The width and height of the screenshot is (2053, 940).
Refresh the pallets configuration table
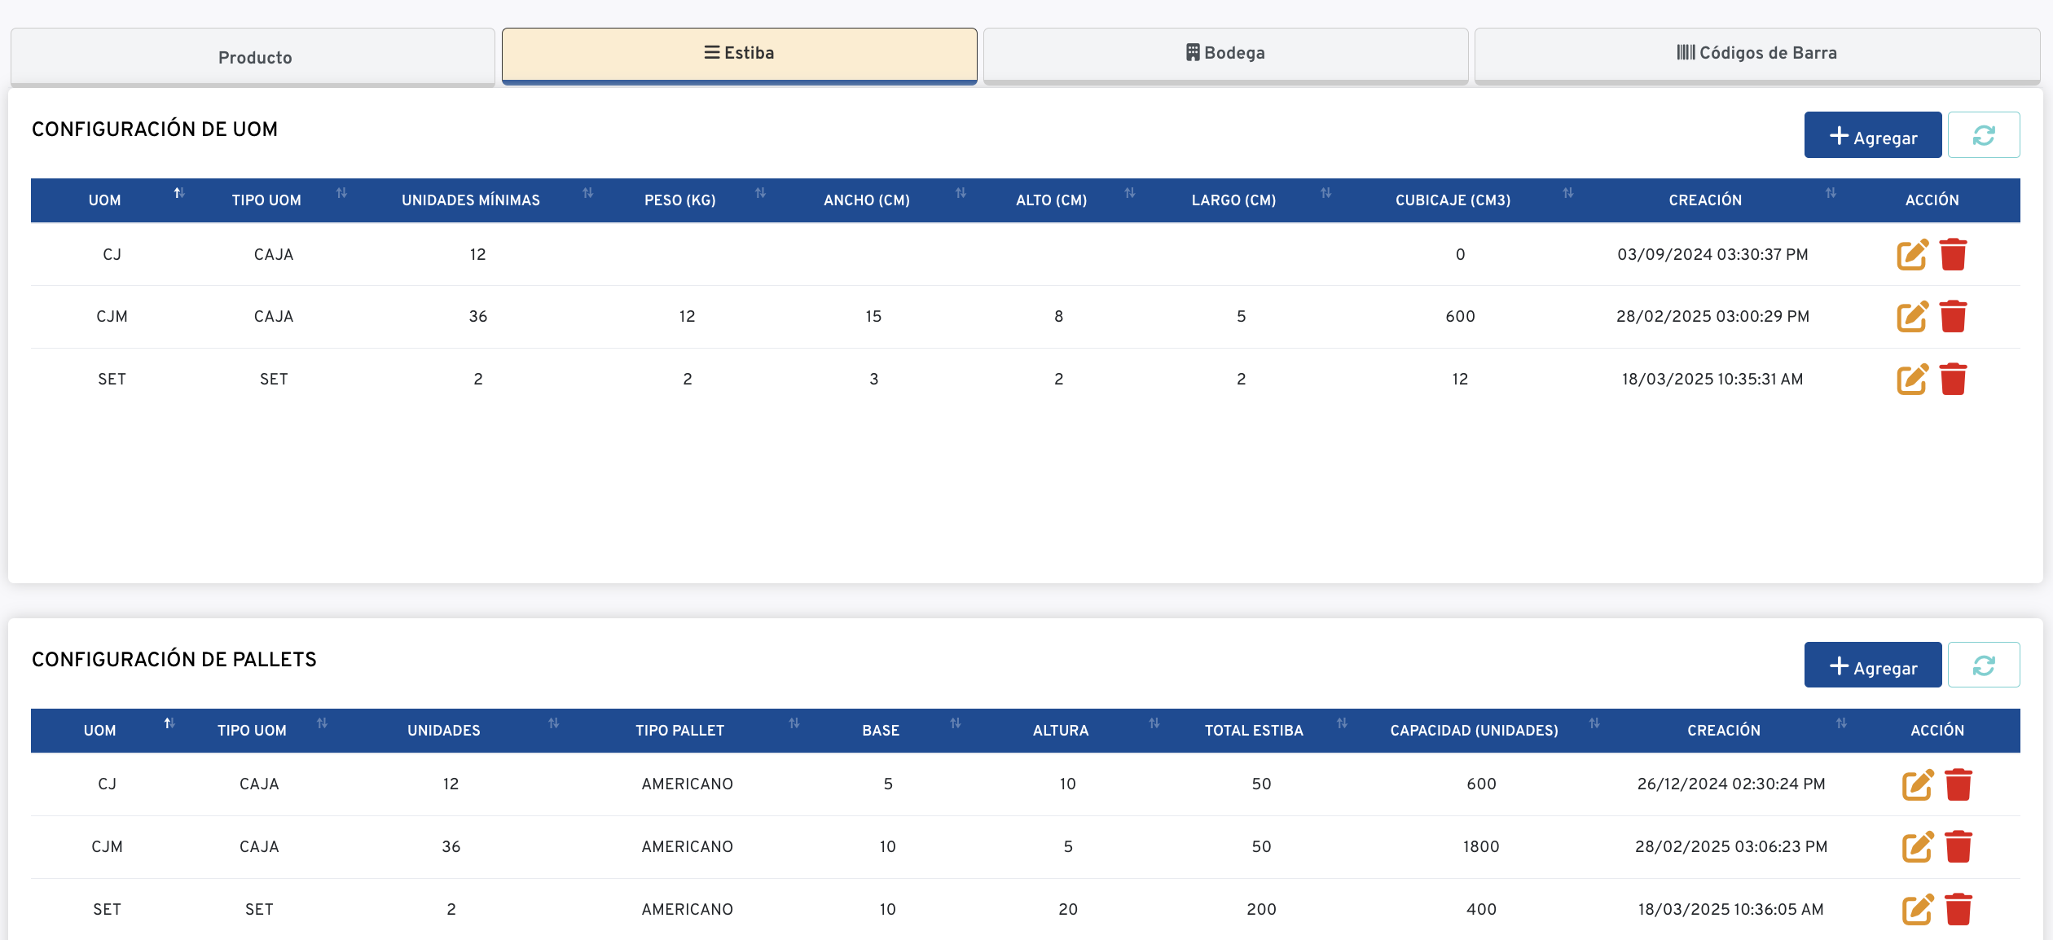click(1983, 665)
